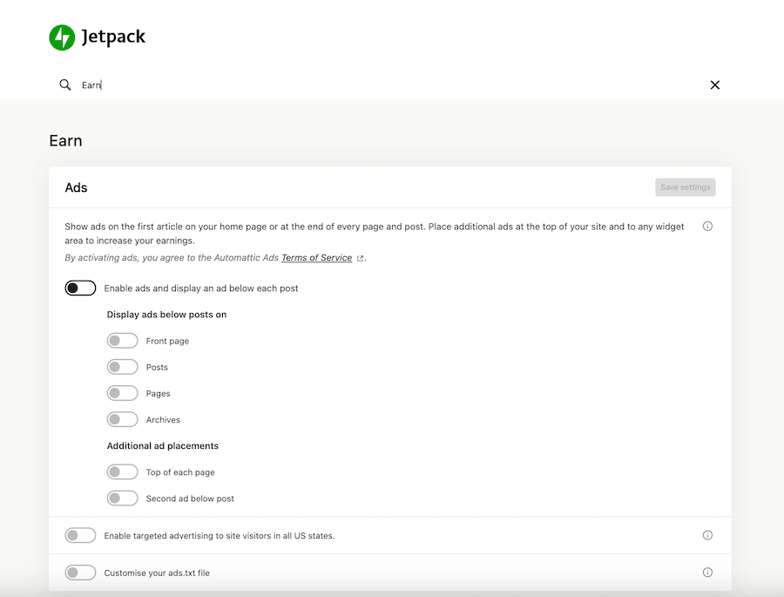
Task: Toggle ads on Archives
Action: point(122,419)
